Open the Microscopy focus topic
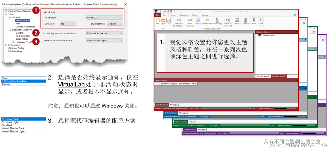Image resolution: width=331 pixels, height=150 pixels. (x=218, y=22)
